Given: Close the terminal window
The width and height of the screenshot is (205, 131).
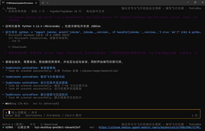Looking at the screenshot, I should [203, 2].
